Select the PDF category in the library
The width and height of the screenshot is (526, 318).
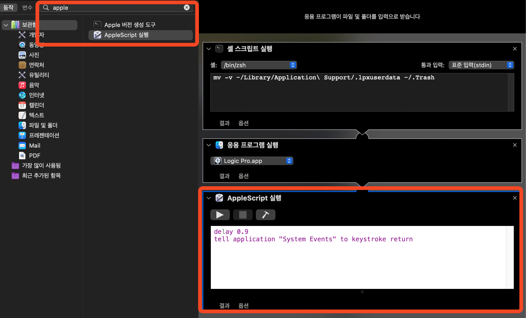[x=34, y=156]
